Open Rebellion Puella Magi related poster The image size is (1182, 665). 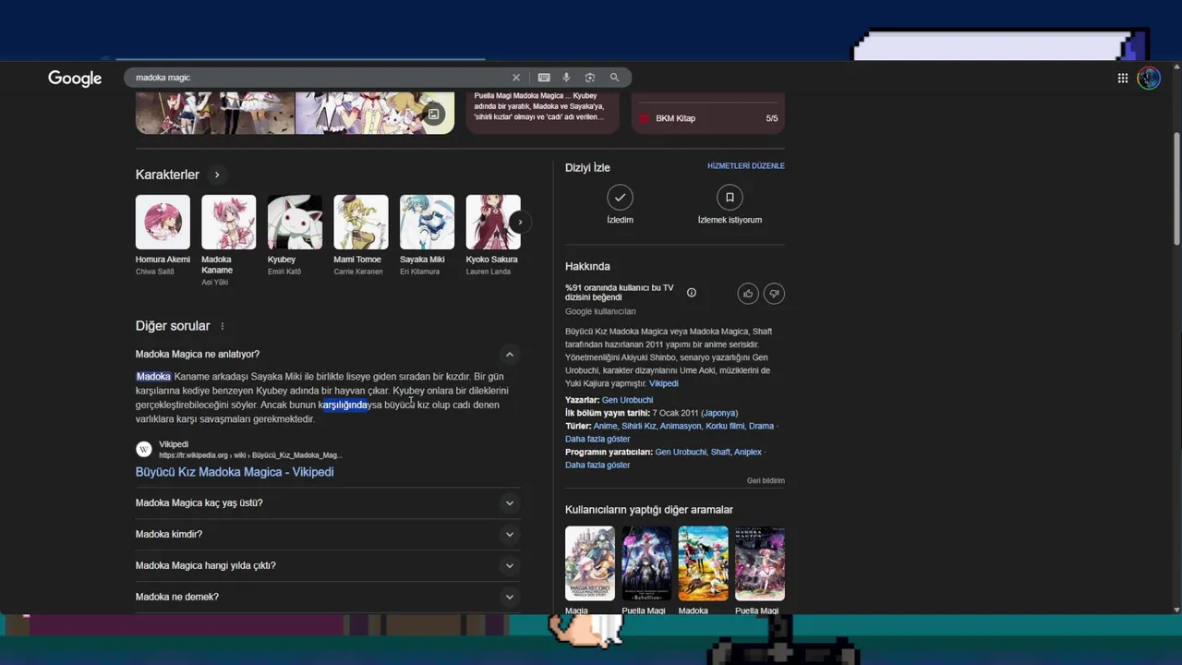pos(646,563)
